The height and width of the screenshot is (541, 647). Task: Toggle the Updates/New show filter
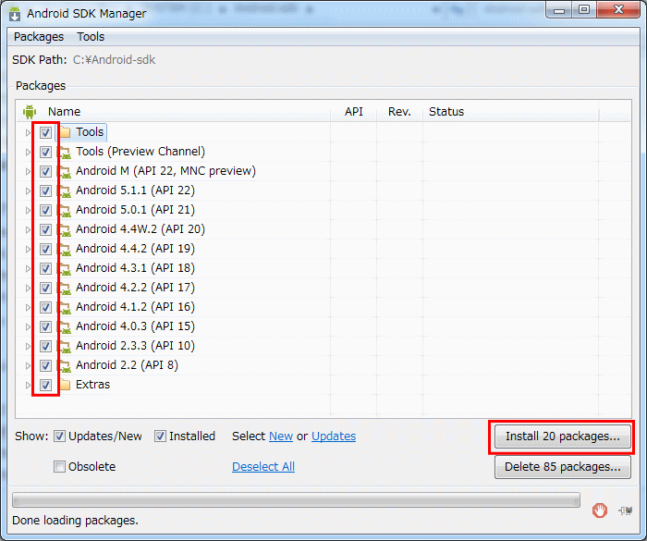point(59,436)
